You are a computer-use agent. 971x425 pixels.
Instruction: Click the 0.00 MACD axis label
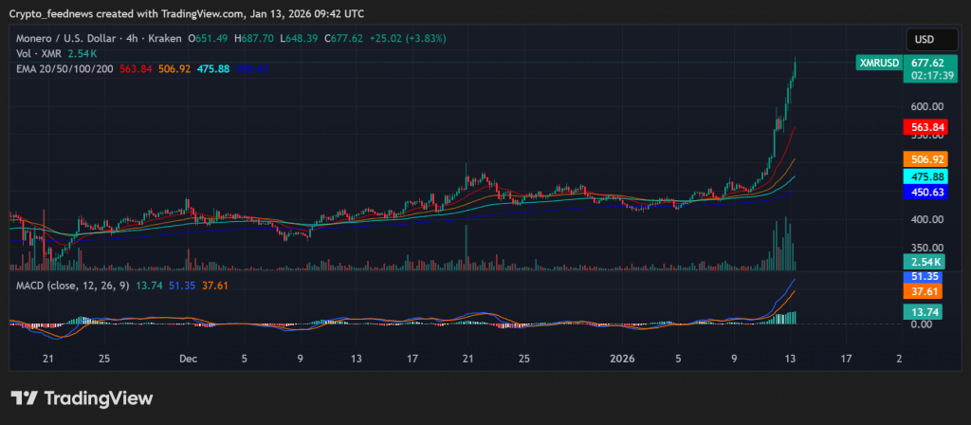pyautogui.click(x=921, y=324)
